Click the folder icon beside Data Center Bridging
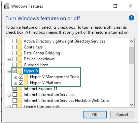The height and width of the screenshot is (124, 139). pos(20,53)
